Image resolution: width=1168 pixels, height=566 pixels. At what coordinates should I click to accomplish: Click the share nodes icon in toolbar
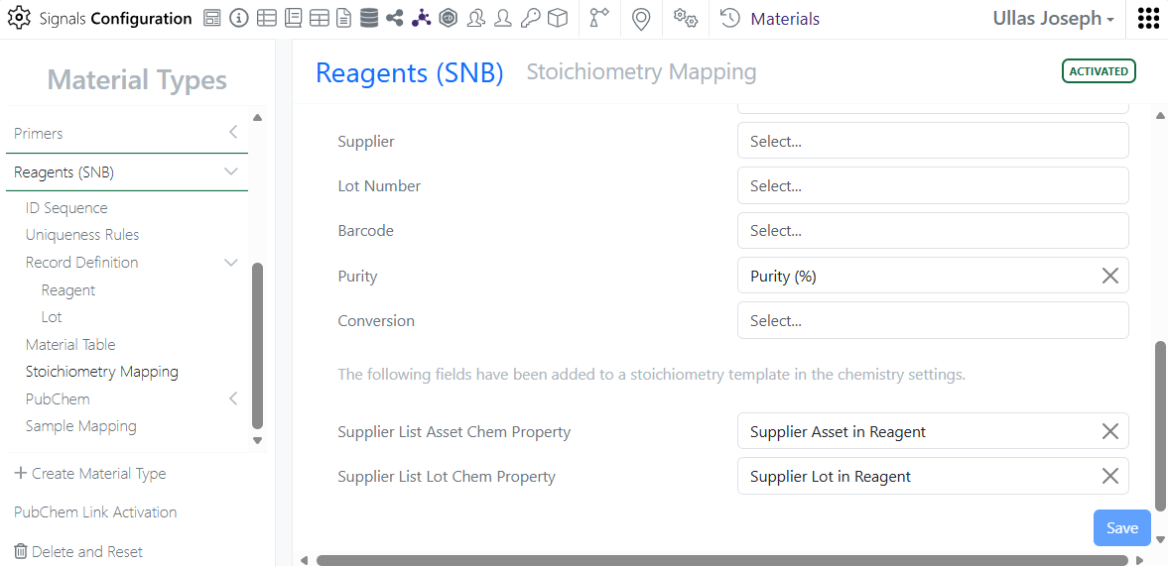click(x=395, y=18)
